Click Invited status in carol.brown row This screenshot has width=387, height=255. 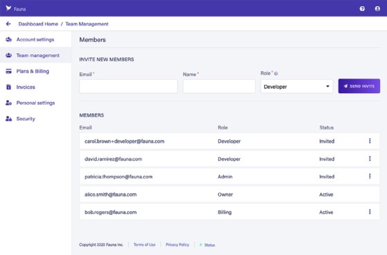327,141
